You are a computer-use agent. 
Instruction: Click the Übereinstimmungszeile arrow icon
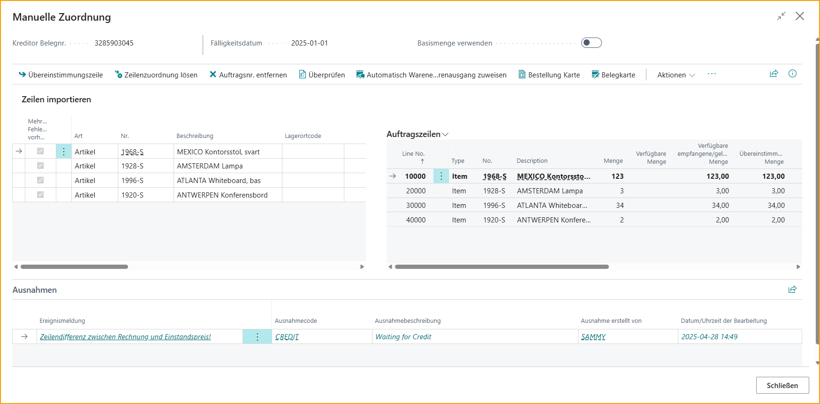(x=22, y=75)
